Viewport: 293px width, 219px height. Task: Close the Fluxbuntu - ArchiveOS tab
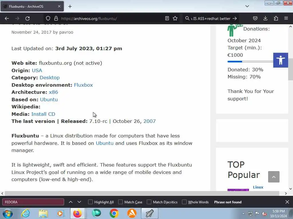(x=59, y=6)
